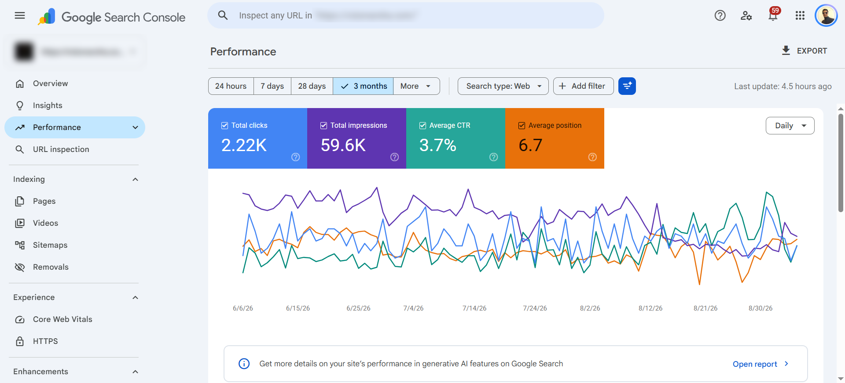
Task: Go to Insights in sidebar
Action: (75, 105)
